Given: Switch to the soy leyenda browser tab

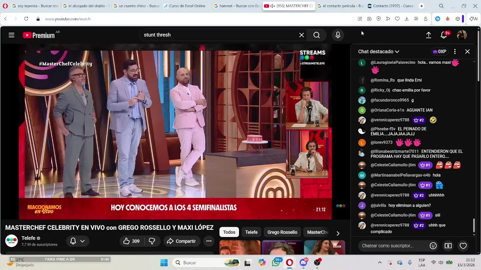Looking at the screenshot, I should 35,6.
